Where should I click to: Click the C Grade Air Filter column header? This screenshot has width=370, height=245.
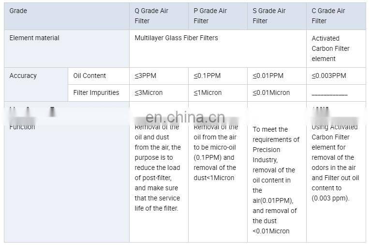[x=328, y=15]
